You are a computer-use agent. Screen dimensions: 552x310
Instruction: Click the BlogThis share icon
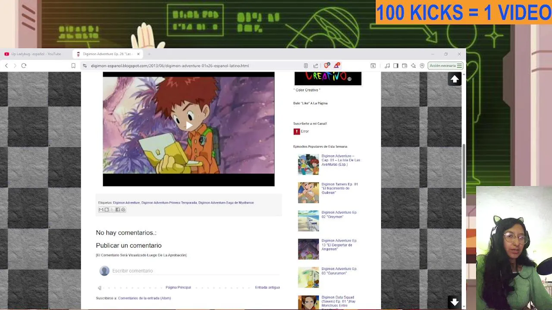[107, 210]
